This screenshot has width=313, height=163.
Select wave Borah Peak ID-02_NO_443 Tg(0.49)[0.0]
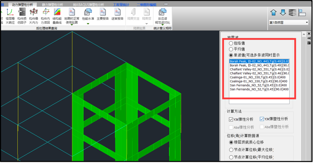(x=259, y=61)
